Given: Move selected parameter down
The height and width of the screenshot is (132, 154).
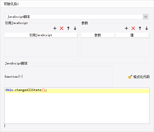Looking at the screenshot, I should 147,28.
